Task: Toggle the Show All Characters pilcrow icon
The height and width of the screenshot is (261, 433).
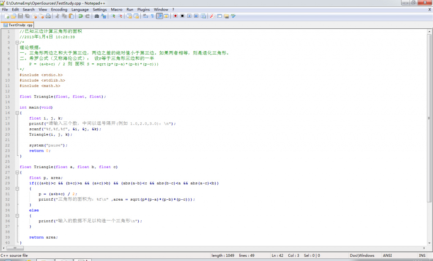Action: point(152,16)
